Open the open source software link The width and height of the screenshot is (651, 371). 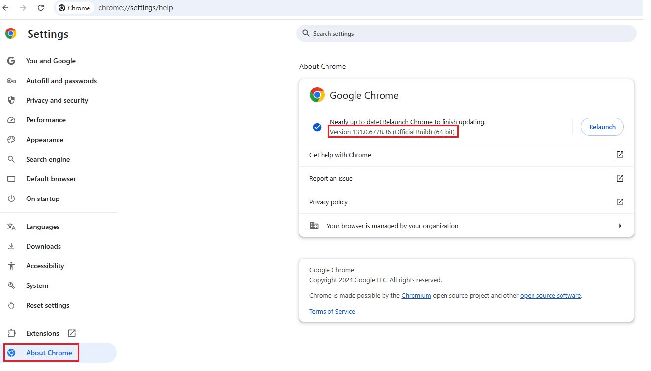550,296
